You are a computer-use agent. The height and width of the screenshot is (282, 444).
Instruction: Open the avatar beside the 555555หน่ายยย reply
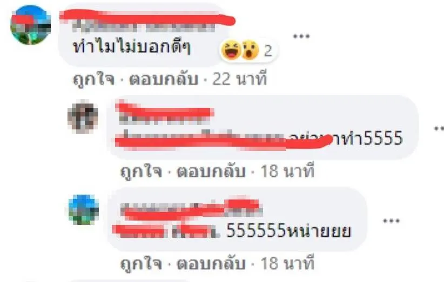(x=84, y=209)
